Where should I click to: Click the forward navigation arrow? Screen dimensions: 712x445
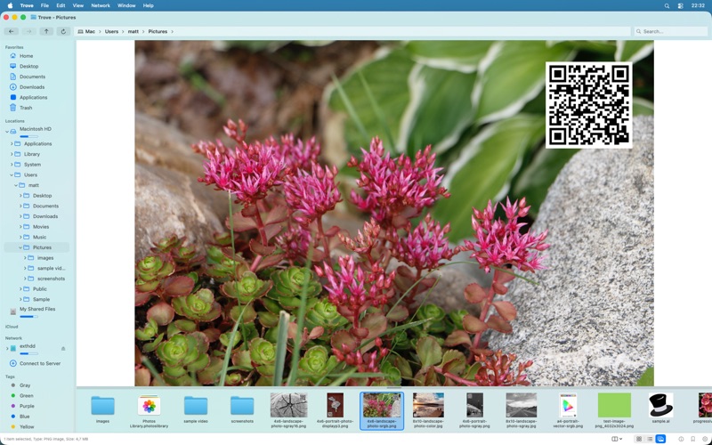pyautogui.click(x=28, y=31)
